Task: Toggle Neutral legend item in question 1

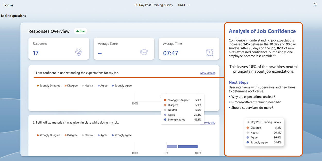Action: click(x=88, y=86)
